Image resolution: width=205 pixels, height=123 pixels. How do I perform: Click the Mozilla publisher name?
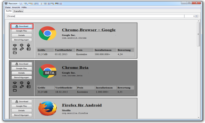pos(66,110)
